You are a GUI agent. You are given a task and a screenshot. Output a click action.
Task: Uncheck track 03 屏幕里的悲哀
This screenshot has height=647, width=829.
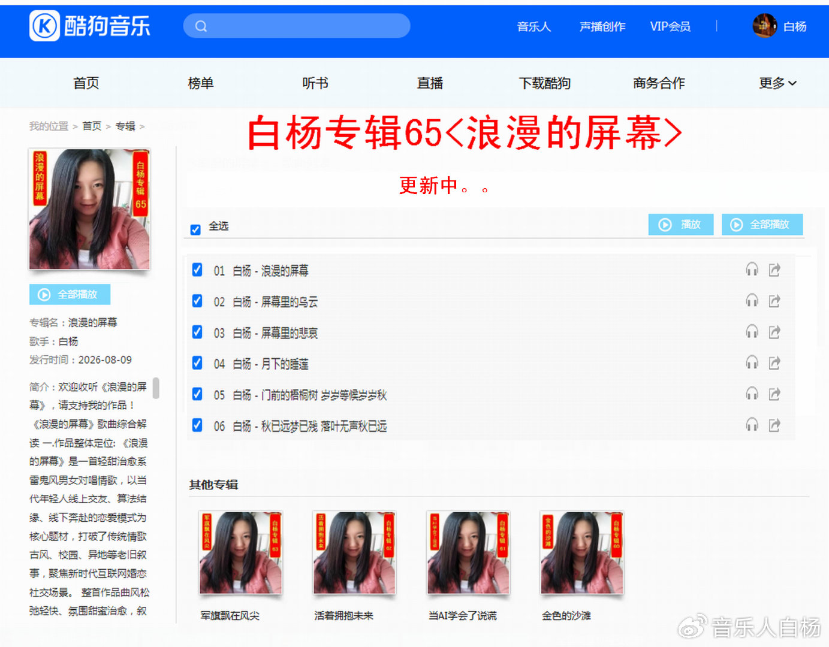click(197, 332)
